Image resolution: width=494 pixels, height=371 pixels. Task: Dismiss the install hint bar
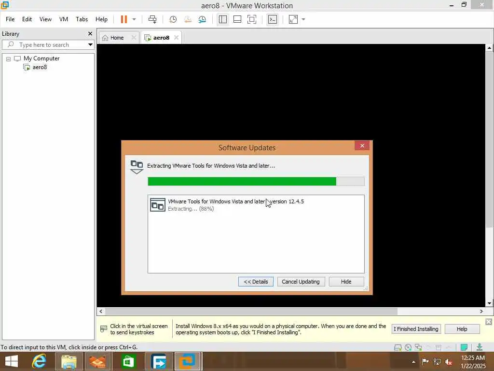pos(489,322)
